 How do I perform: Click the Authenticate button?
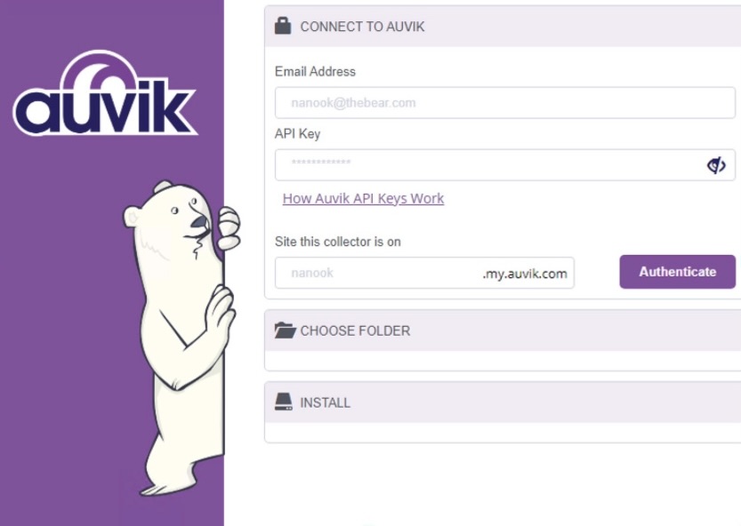point(677,272)
